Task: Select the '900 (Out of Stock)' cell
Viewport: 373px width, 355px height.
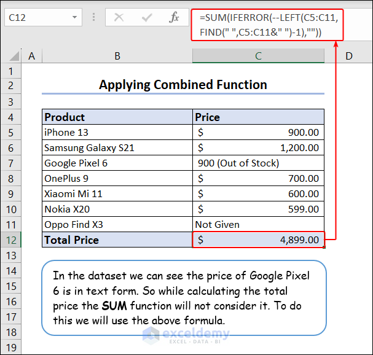Action: 258,163
